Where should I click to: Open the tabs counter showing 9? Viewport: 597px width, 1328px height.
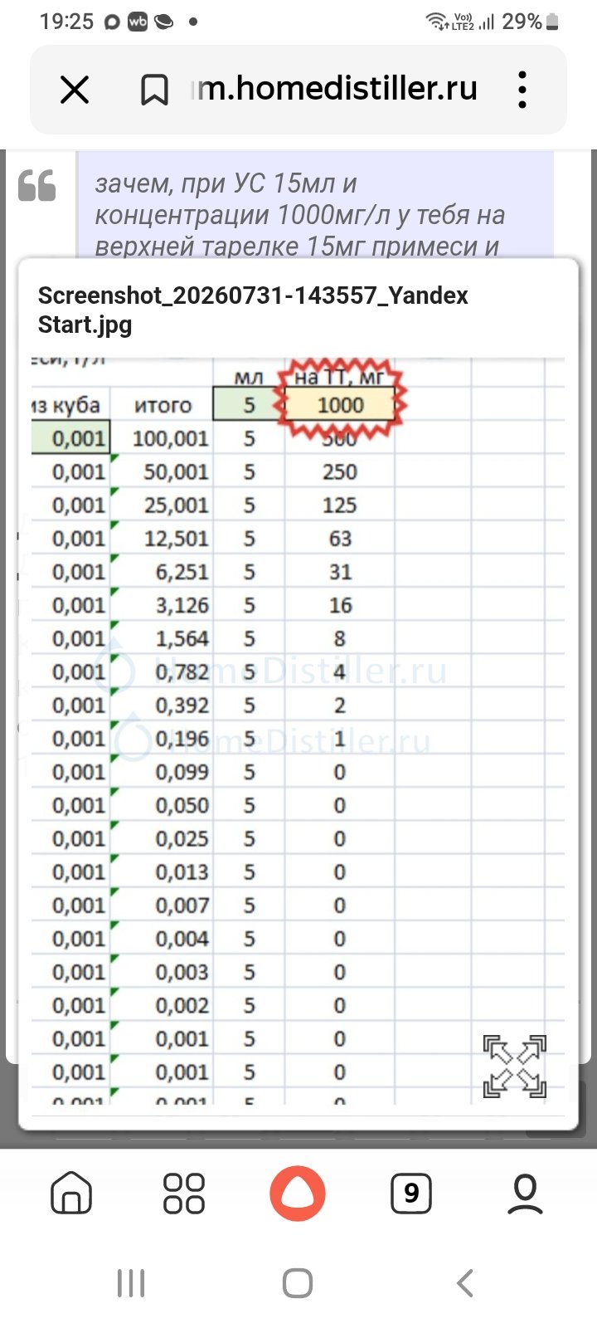tap(411, 1194)
